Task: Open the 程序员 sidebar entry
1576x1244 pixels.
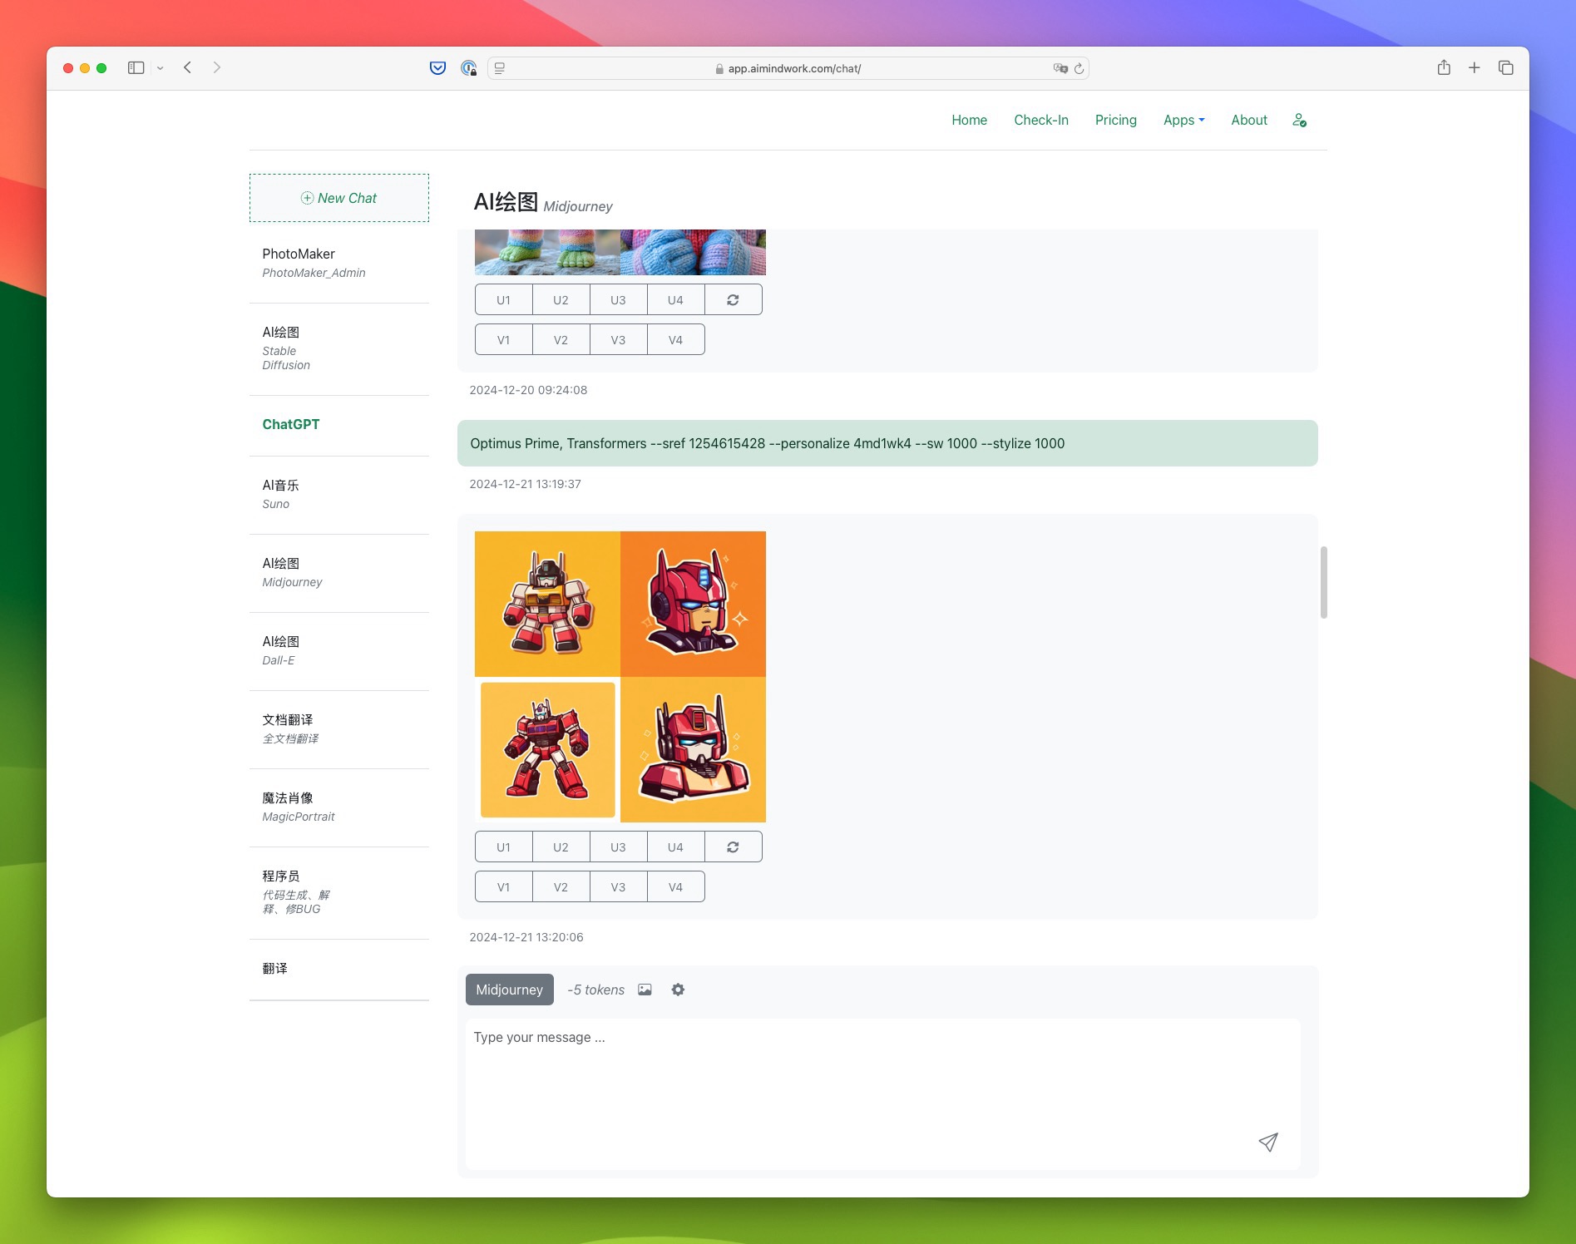Action: (339, 892)
